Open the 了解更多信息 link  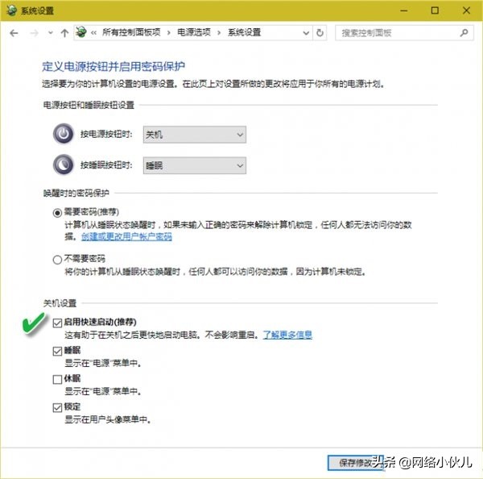287,335
